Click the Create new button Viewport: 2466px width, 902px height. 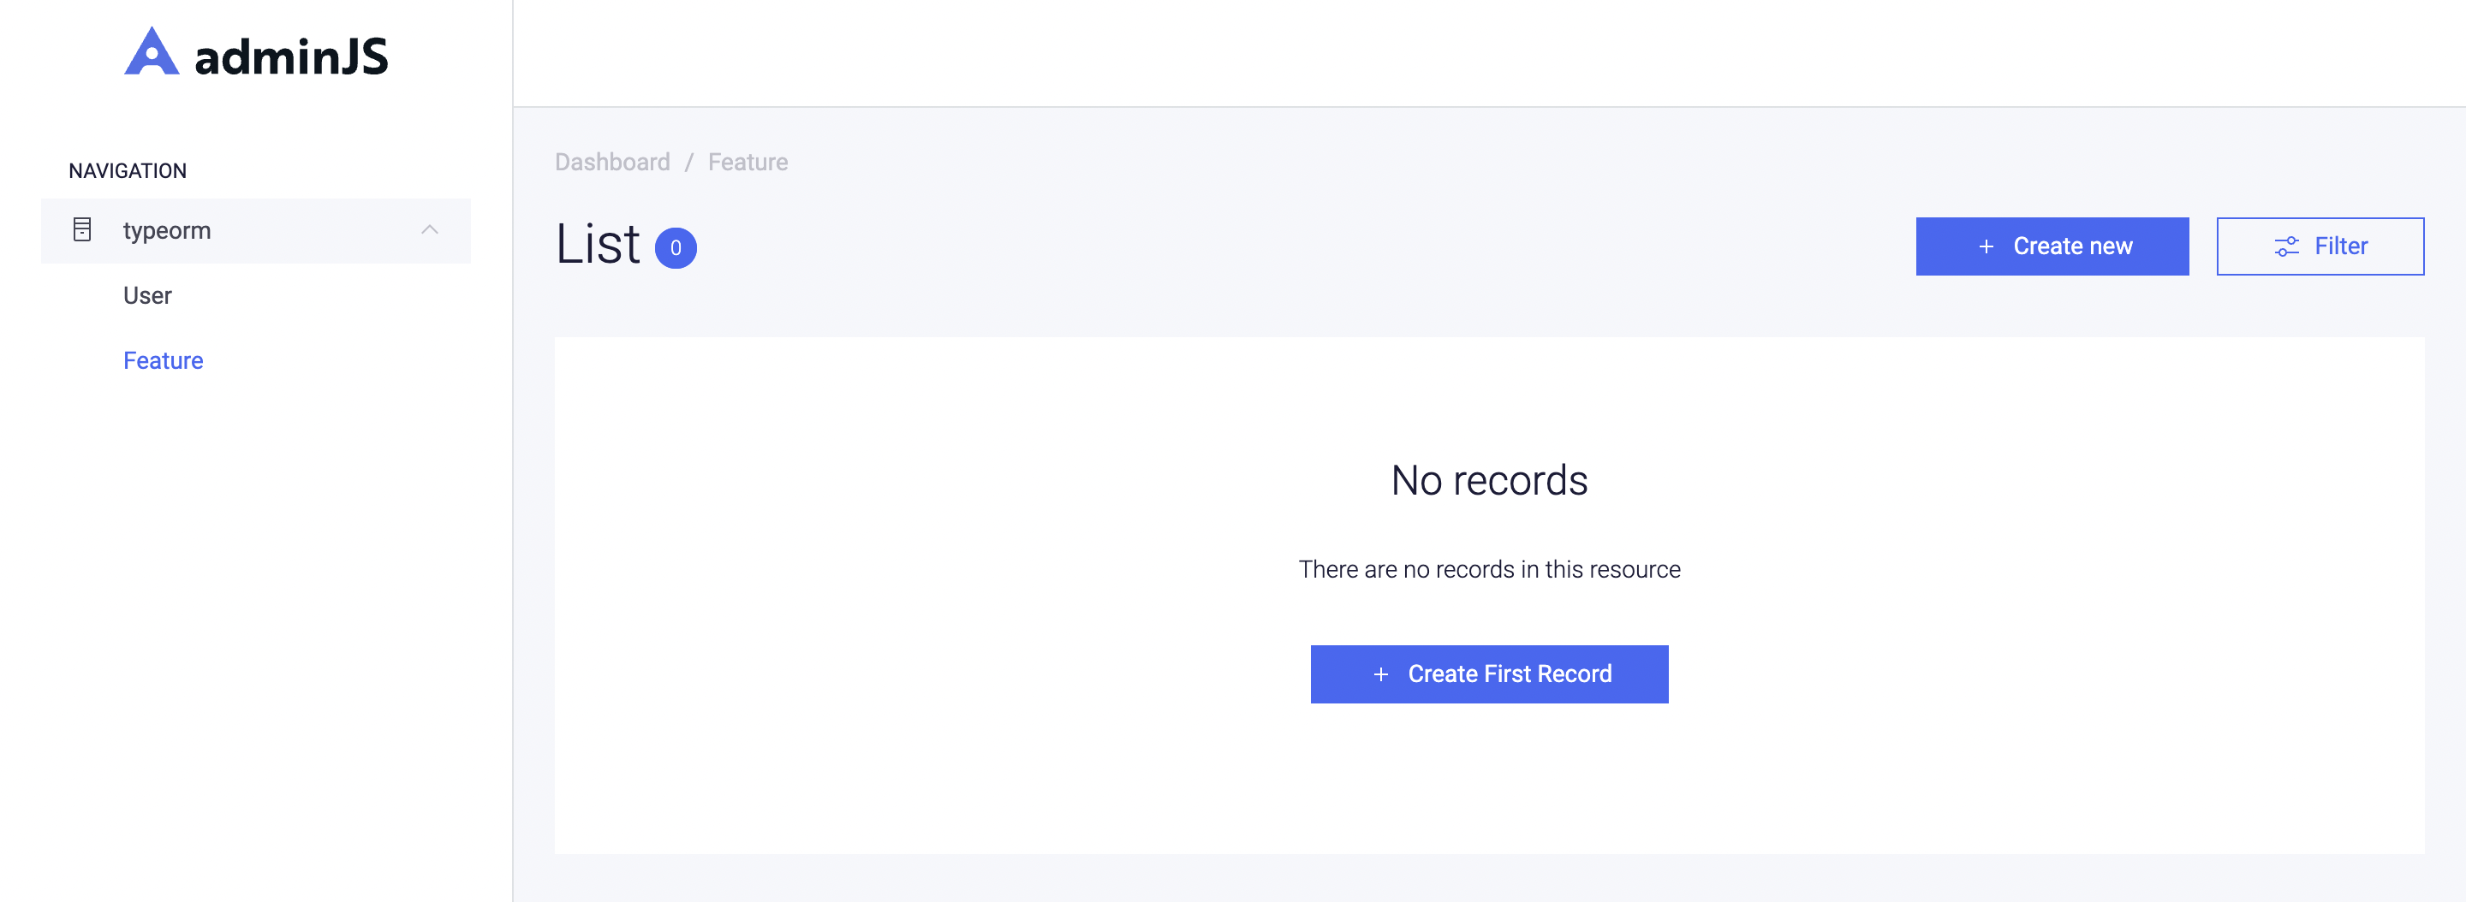tap(2052, 246)
